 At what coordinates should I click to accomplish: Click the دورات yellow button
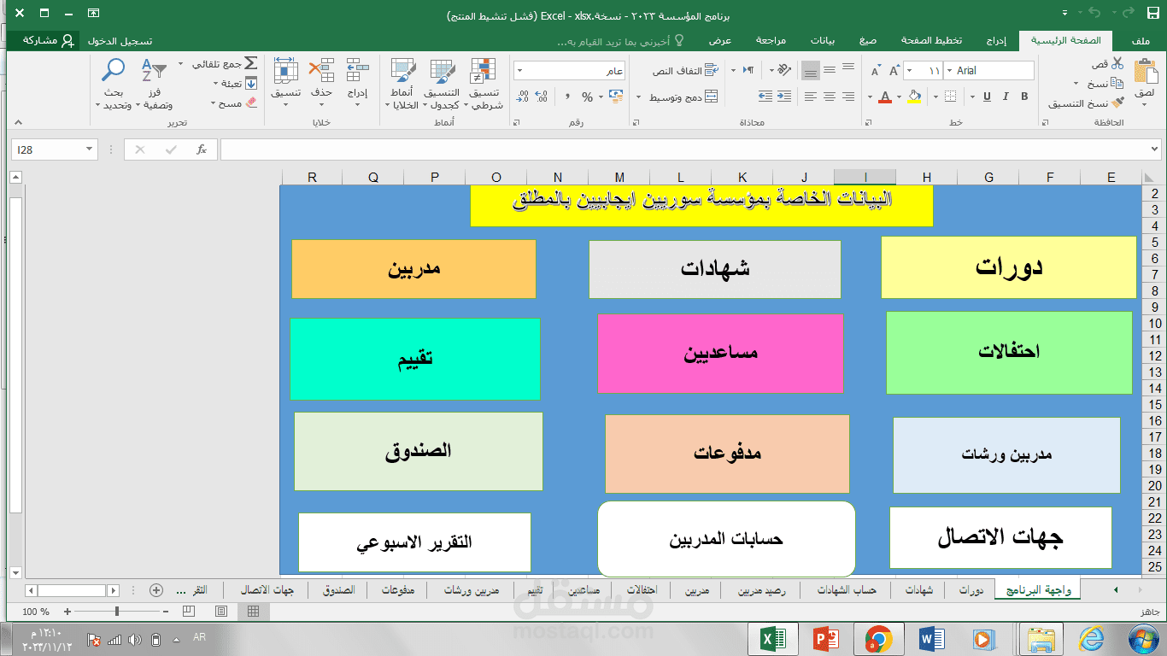[1009, 267]
